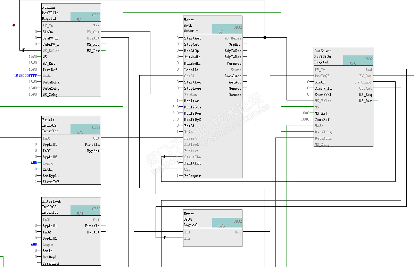Image resolution: width=414 pixels, height=267 pixels.
Task: Select PV_Out output on FbkRun block
Action: [93, 32]
